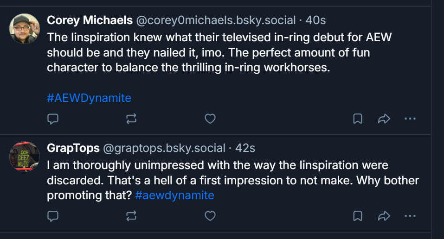Click Corey Michaels' avatar picture
444x239 pixels.
(25, 28)
